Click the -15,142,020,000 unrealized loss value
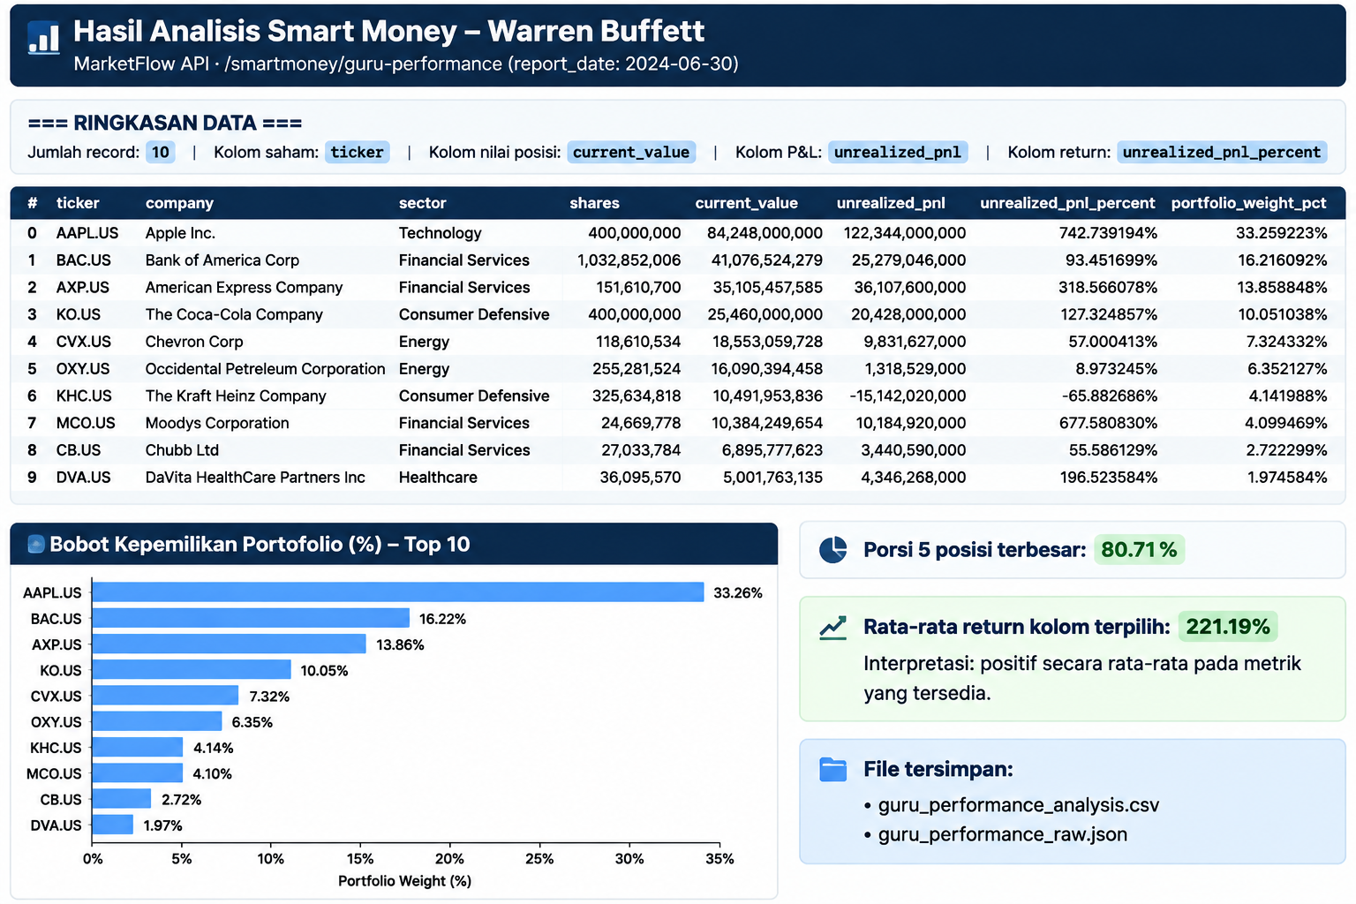 908,396
